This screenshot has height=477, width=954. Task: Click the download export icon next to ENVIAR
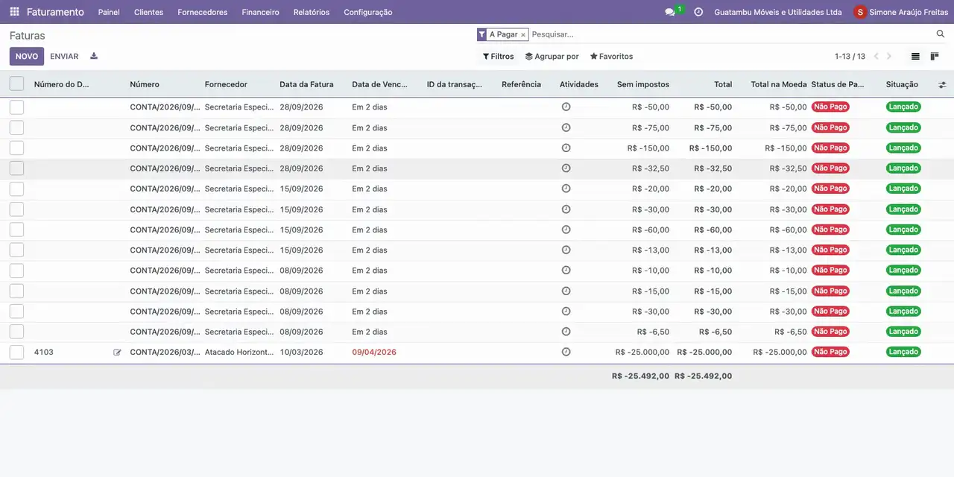pyautogui.click(x=94, y=56)
